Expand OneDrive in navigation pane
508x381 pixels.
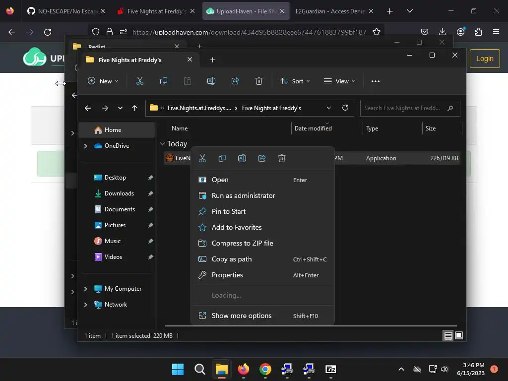(x=85, y=146)
